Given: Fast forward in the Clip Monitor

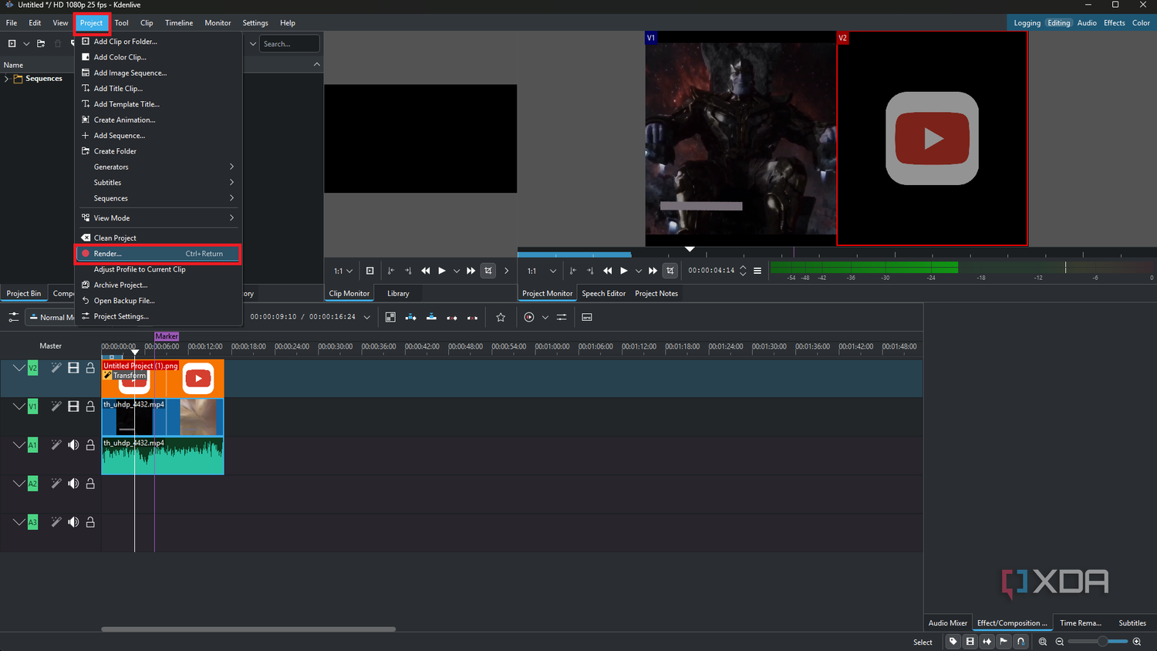Looking at the screenshot, I should 471,271.
